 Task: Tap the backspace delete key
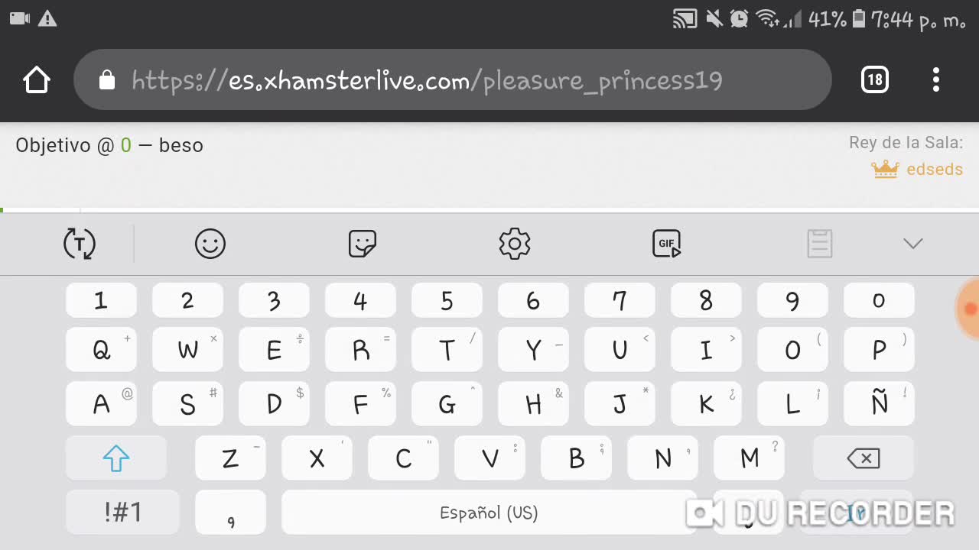[x=864, y=458]
